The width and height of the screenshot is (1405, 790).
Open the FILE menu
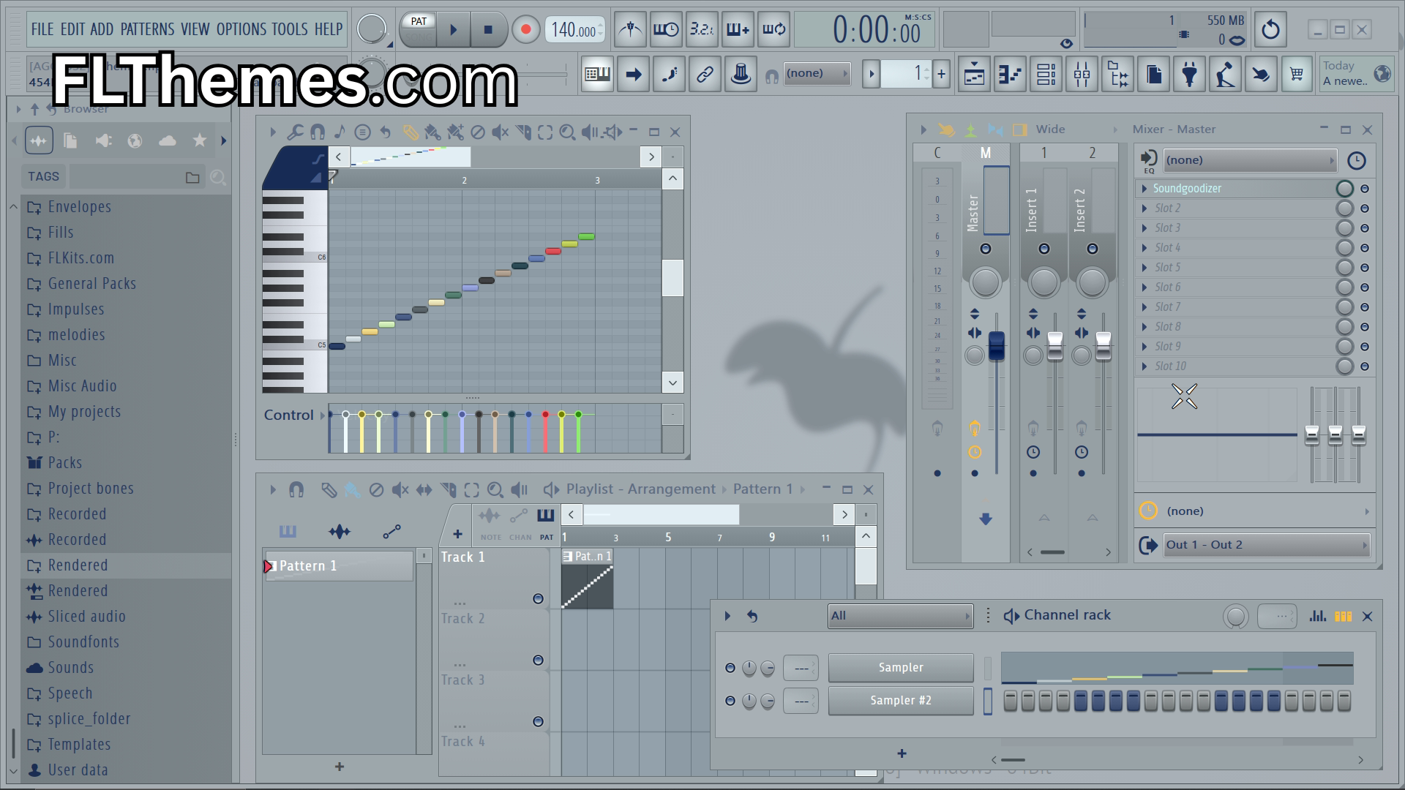[42, 29]
